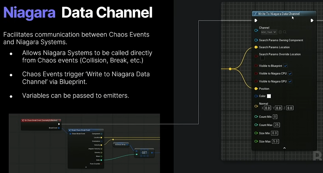Select the GET array node
The image size is (323, 173).
tap(144, 153)
